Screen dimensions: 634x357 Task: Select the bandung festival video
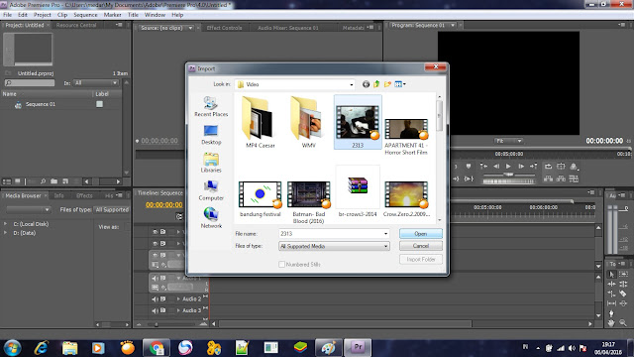pos(260,199)
